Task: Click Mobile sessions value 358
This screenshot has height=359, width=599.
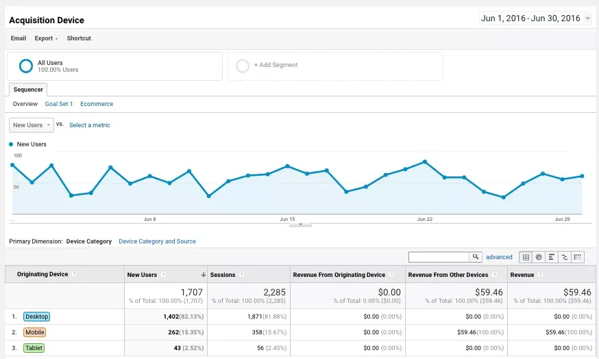Action: click(x=257, y=332)
